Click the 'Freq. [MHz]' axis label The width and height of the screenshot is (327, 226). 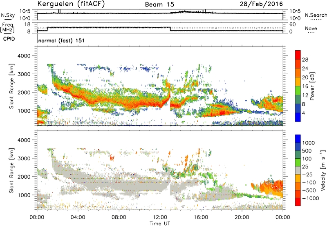point(7,28)
